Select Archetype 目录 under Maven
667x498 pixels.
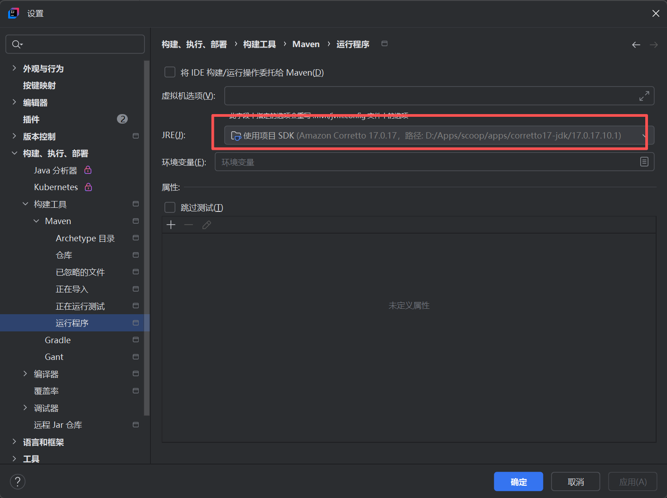[x=85, y=238]
